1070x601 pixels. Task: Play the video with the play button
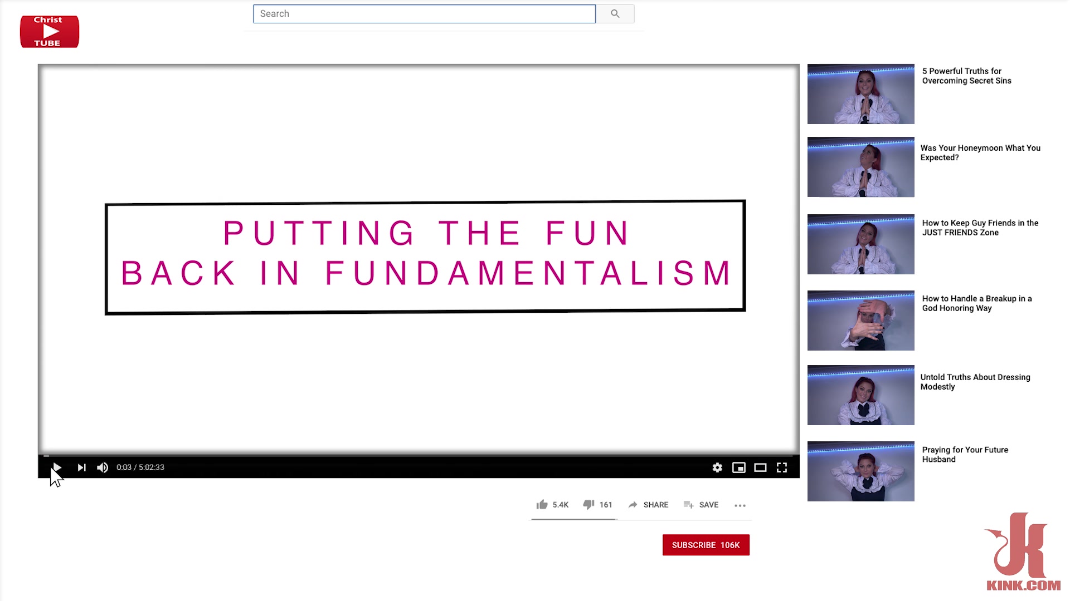click(57, 467)
